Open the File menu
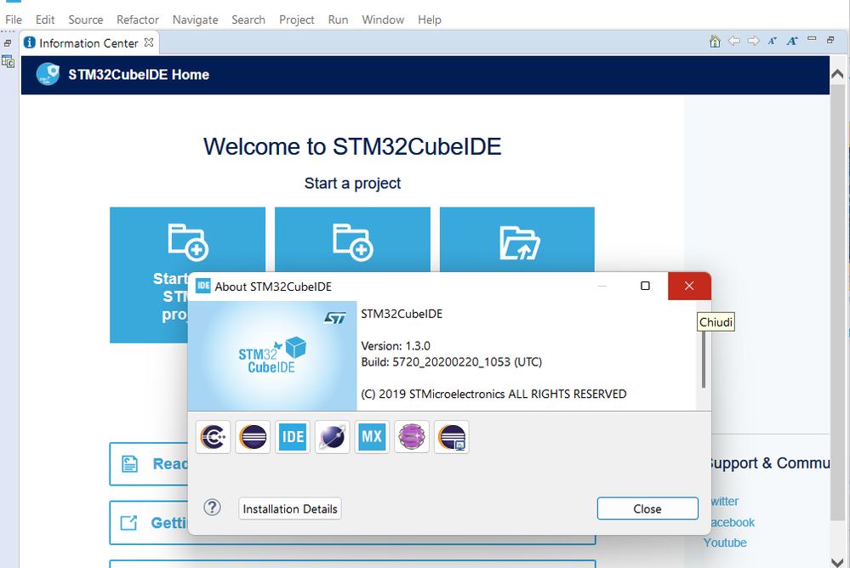The width and height of the screenshot is (850, 568). (14, 20)
